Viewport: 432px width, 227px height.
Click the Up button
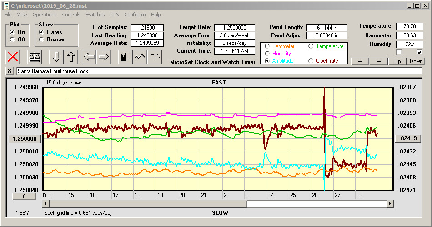pyautogui.click(x=397, y=61)
